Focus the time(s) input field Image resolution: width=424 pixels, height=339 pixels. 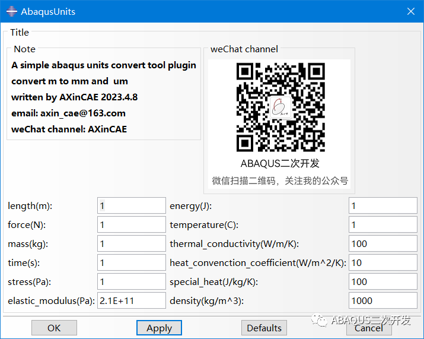click(x=132, y=262)
